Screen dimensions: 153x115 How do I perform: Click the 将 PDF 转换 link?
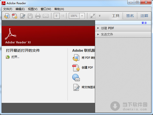click(x=88, y=58)
